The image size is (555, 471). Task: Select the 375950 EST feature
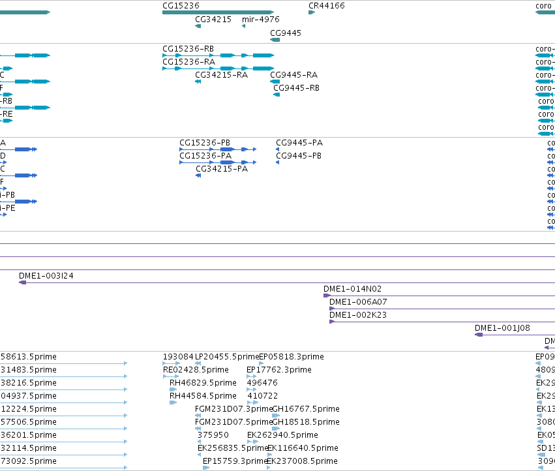click(x=200, y=442)
